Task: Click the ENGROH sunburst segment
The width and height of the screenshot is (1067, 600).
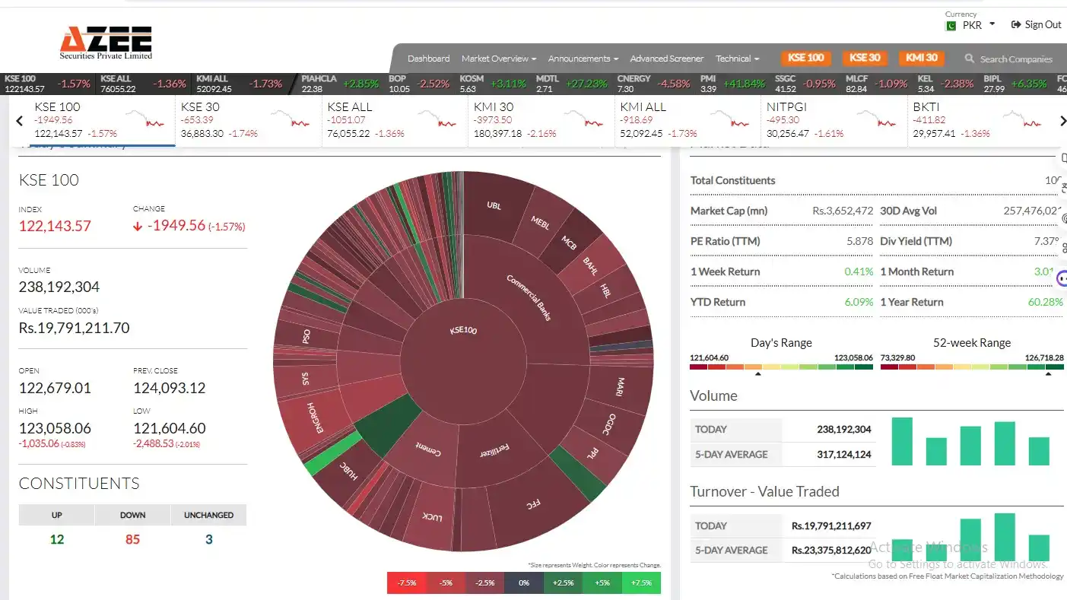Action: click(311, 417)
